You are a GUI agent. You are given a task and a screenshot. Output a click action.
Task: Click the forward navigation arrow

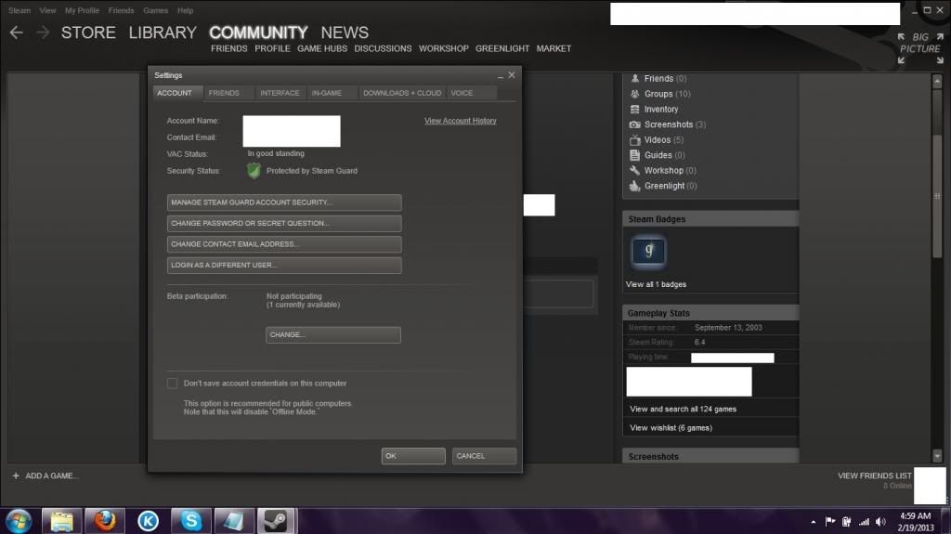tap(43, 33)
